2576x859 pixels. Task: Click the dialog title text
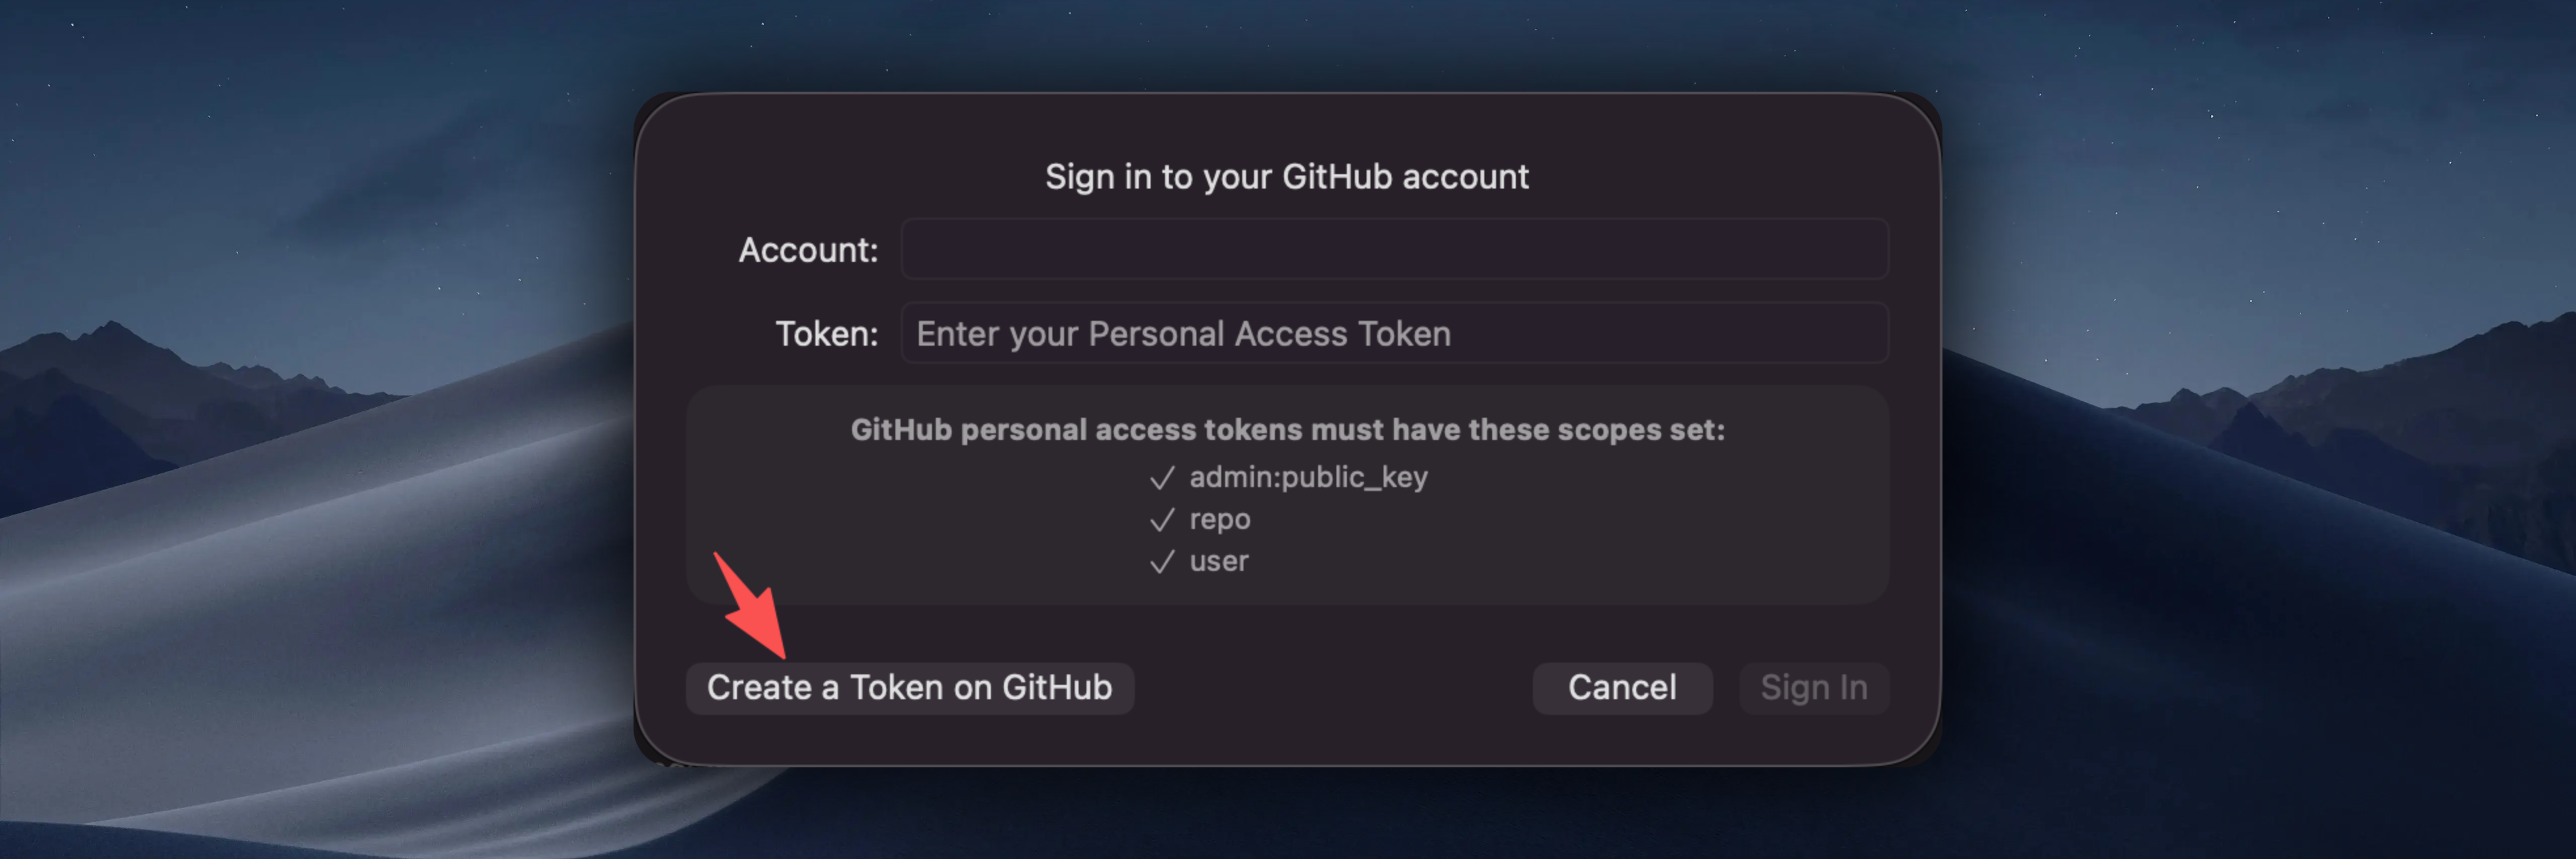click(x=1286, y=176)
